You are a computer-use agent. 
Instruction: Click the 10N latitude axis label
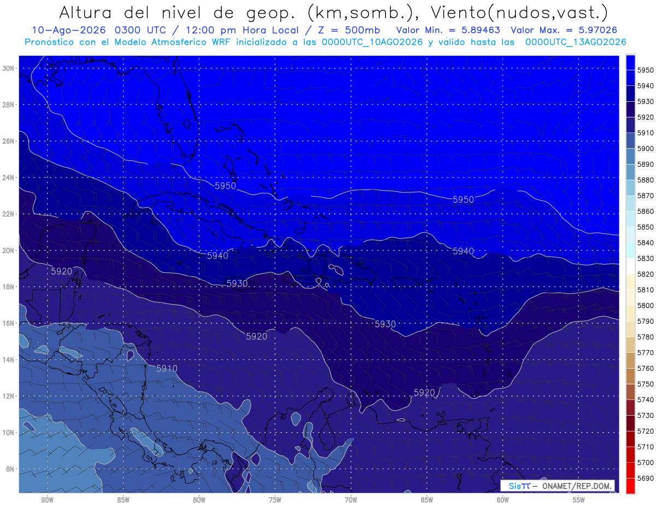click(9, 433)
